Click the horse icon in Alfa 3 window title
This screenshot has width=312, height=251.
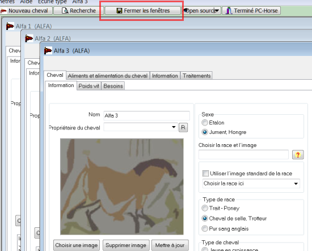(x=48, y=50)
